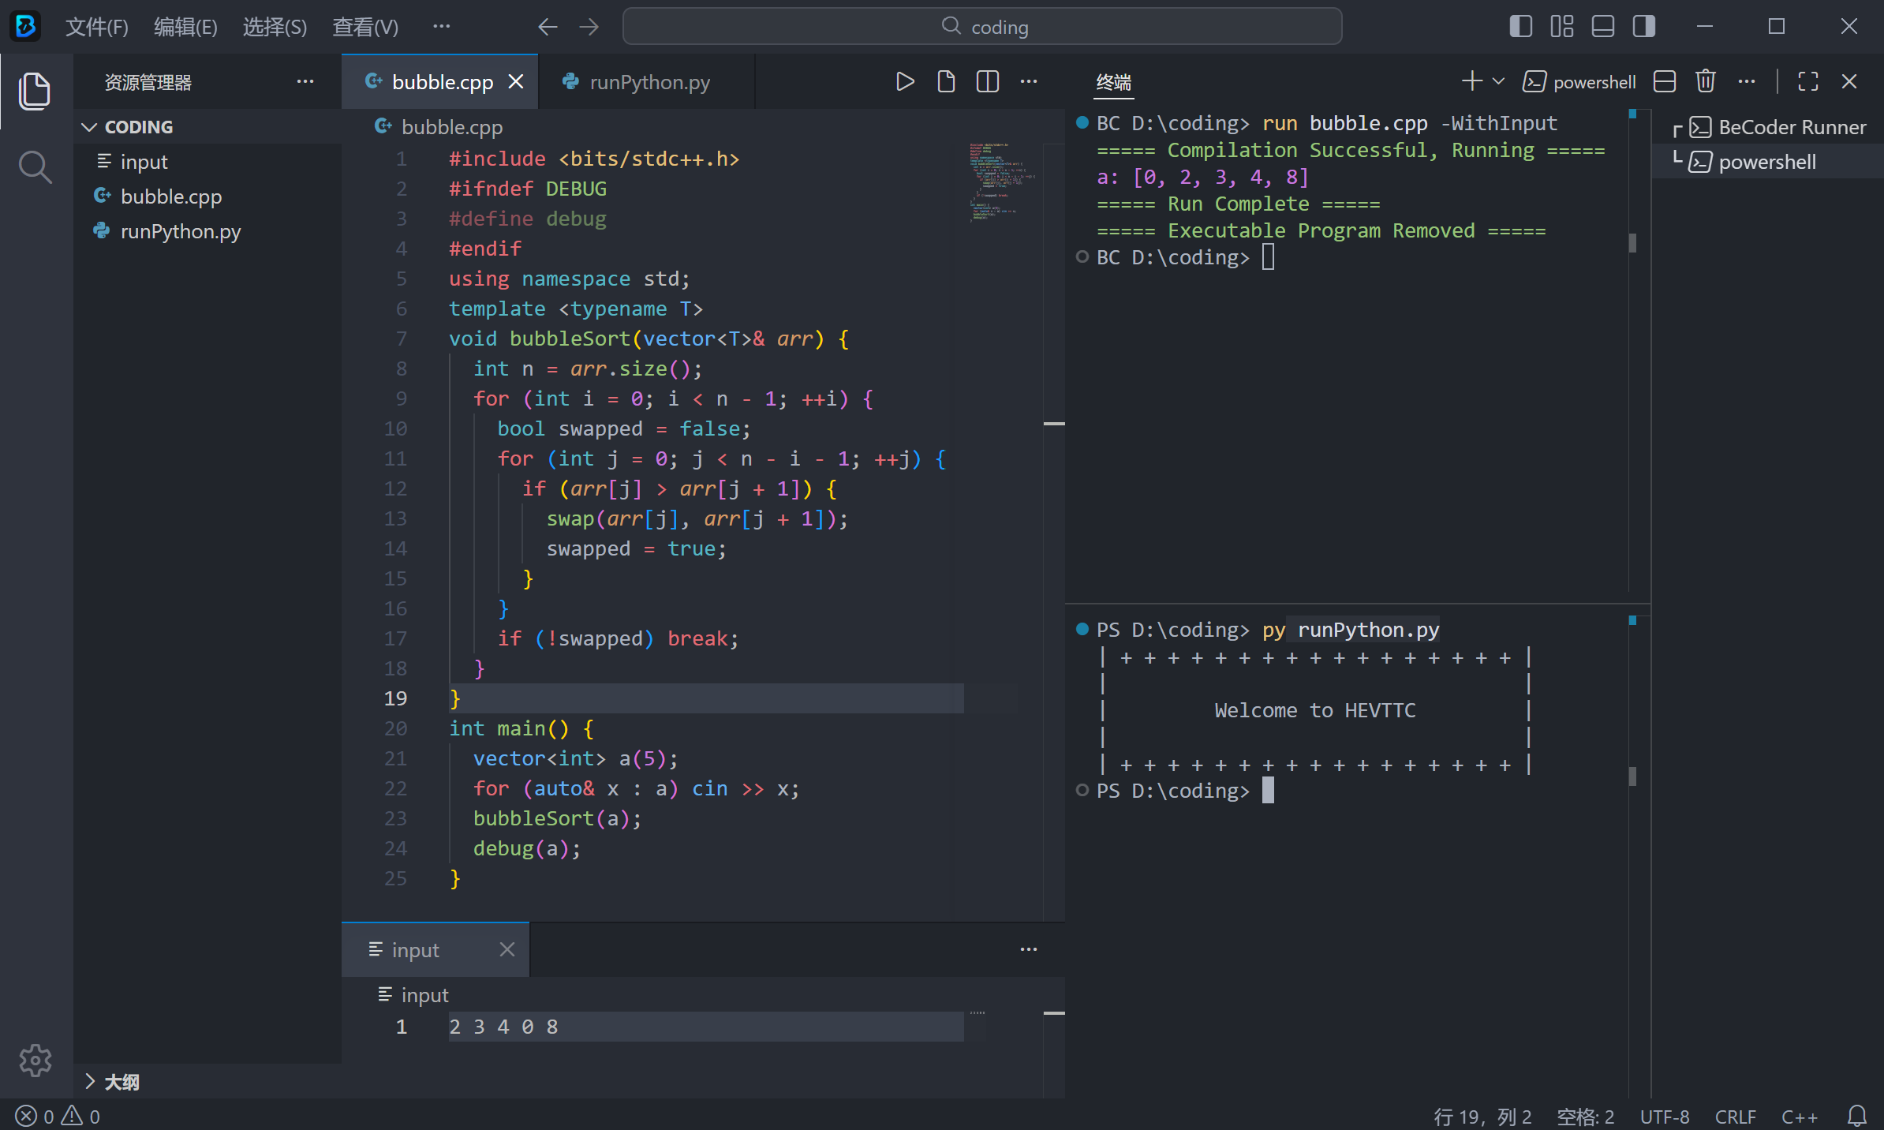Screen dimensions: 1884x1130
Task: Show errors and warnings count in status bar
Action: coord(58,1116)
